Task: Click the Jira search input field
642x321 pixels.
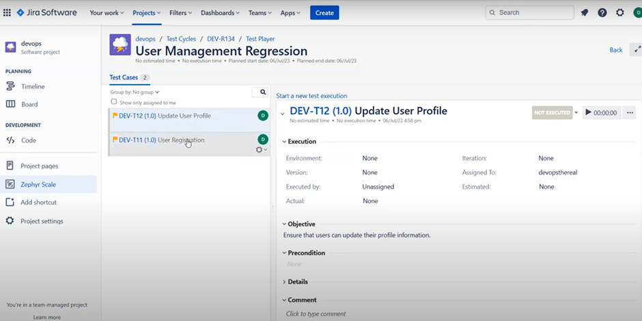Action: coord(534,12)
